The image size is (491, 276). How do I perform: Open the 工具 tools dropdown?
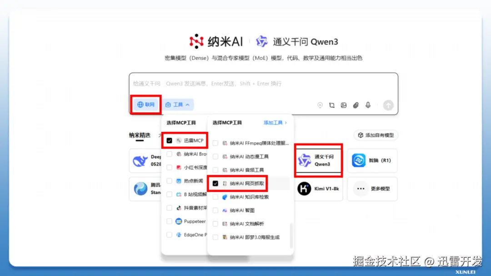pos(178,105)
